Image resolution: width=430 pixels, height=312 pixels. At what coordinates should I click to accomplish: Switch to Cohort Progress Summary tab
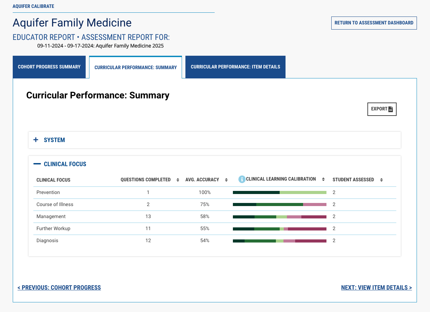49,67
